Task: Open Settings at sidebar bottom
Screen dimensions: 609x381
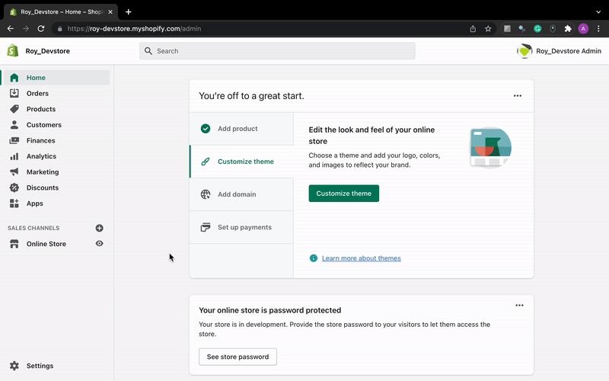Action: pyautogui.click(x=40, y=366)
